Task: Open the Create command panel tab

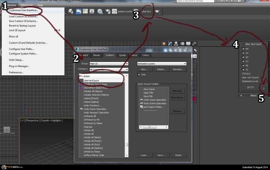Action: click(164, 44)
